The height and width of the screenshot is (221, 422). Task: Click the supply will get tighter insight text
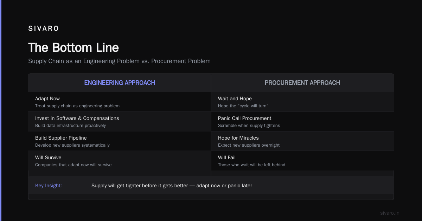[x=172, y=186]
